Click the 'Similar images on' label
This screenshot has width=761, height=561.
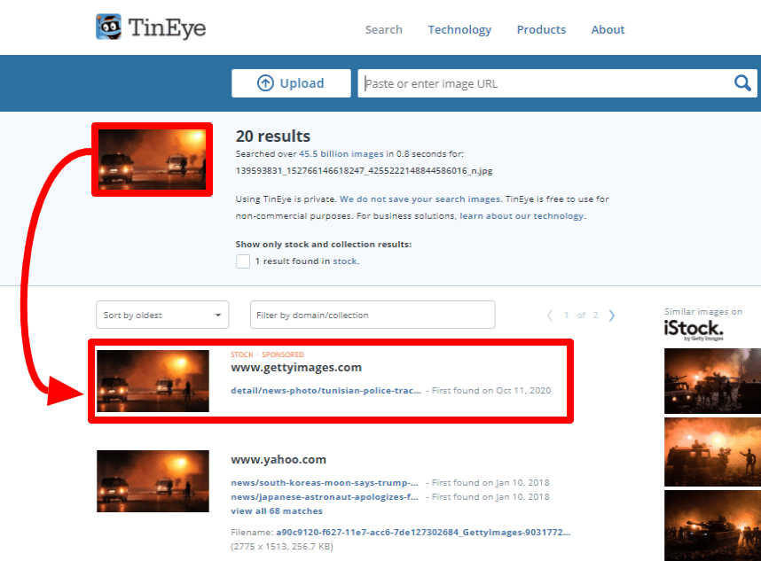coord(703,311)
